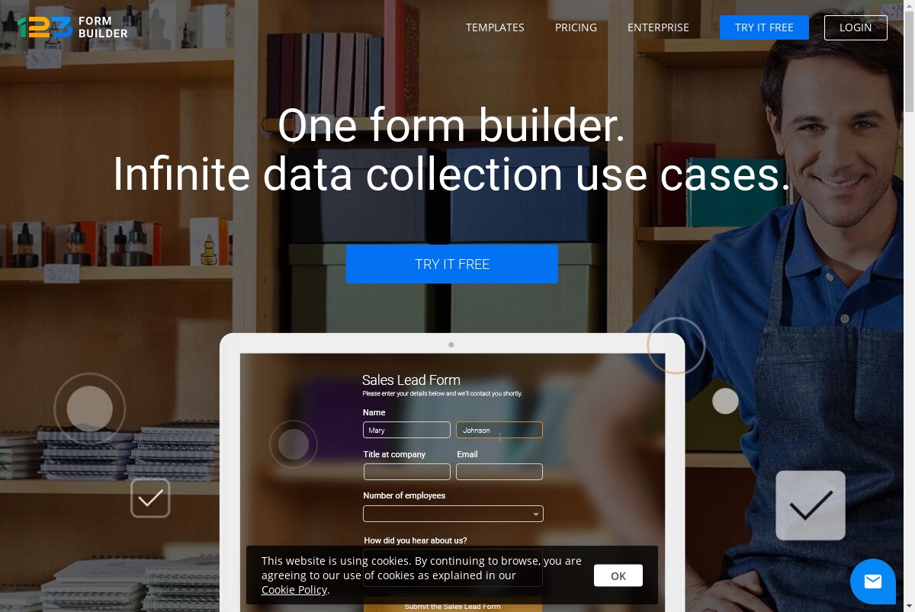The width and height of the screenshot is (915, 612).
Task: Open the Pricing menu item
Action: 576,27
